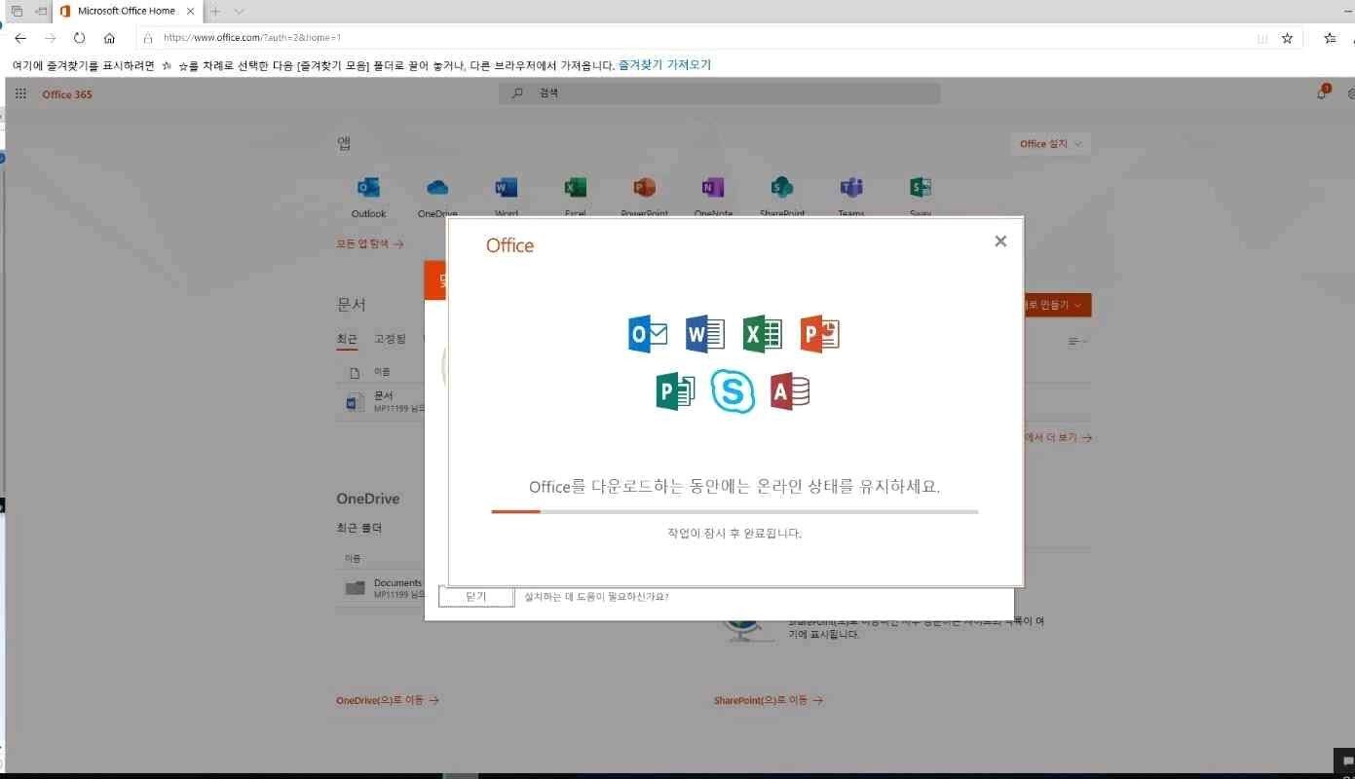Click the Outlook logo in the installer dialog
1355x779 pixels.
[648, 334]
